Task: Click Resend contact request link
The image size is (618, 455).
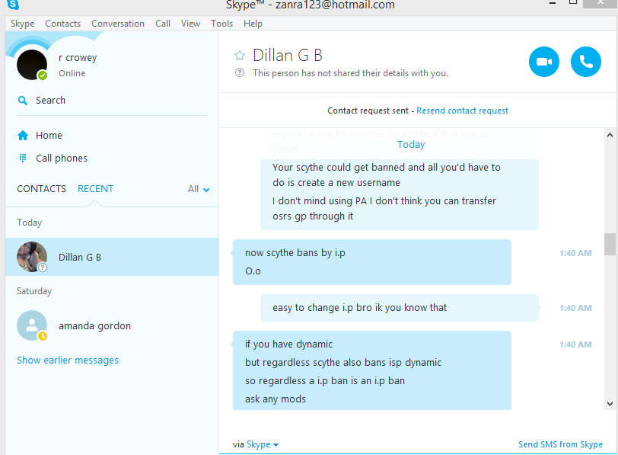Action: click(x=462, y=111)
